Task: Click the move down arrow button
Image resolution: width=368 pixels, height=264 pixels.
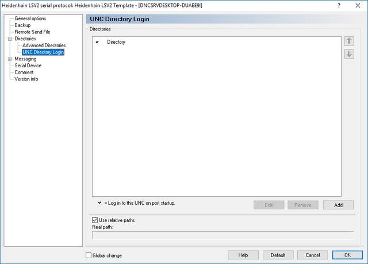Action: click(348, 54)
